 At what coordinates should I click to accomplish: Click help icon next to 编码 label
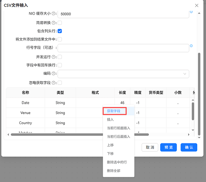coord(54,74)
